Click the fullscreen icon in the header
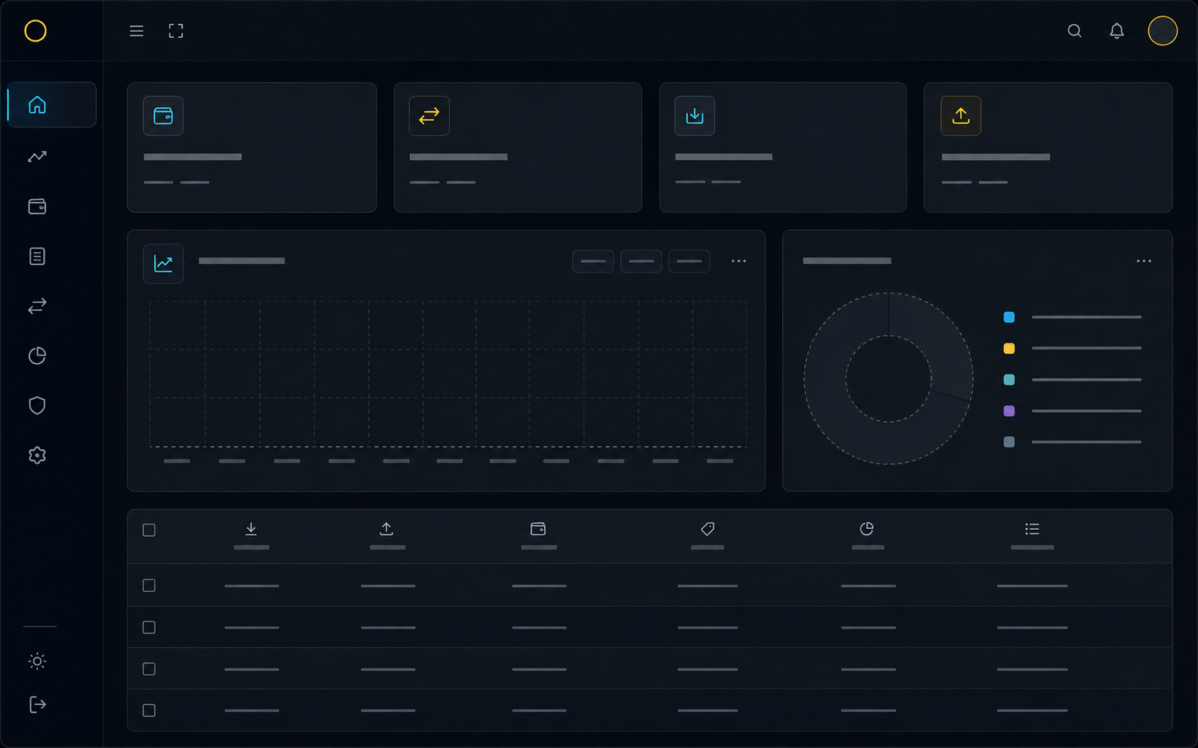This screenshot has height=748, width=1198. coord(176,31)
